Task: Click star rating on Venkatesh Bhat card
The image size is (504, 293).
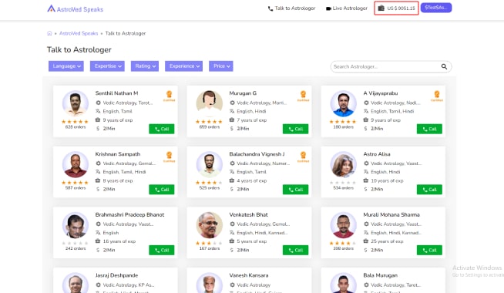Action: 209,243
